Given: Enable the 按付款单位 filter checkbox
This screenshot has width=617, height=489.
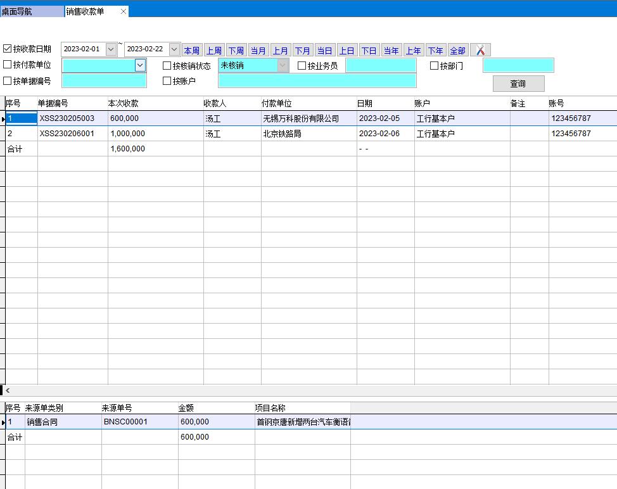Looking at the screenshot, I should 8,65.
